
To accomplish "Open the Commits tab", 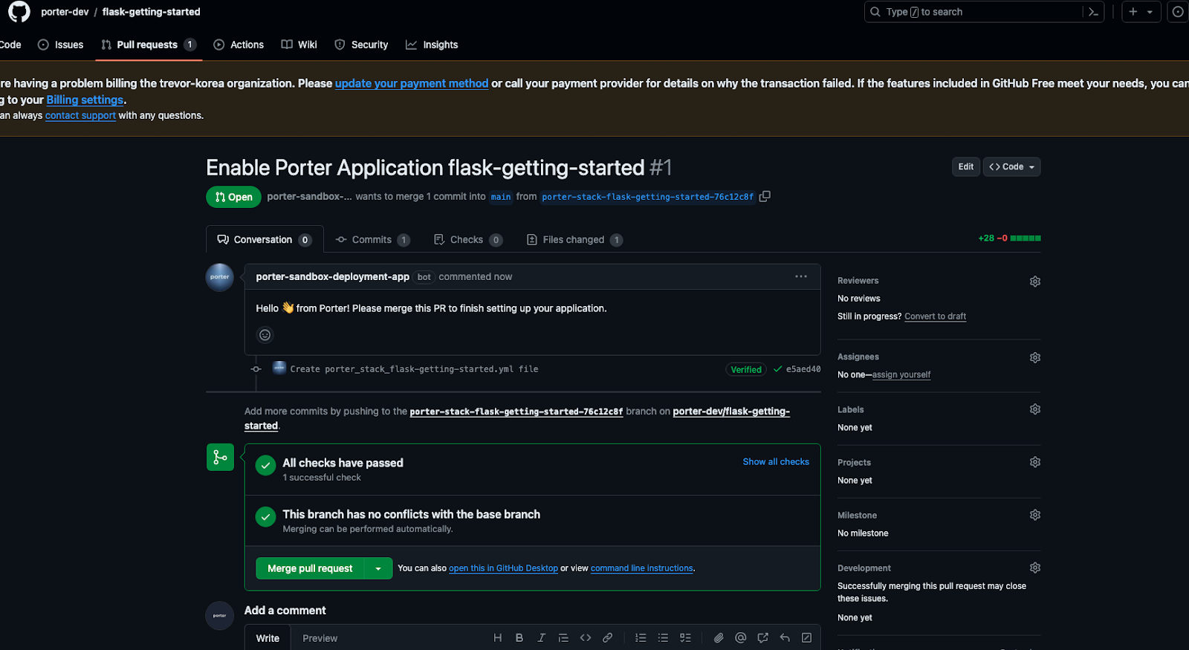I will point(372,240).
